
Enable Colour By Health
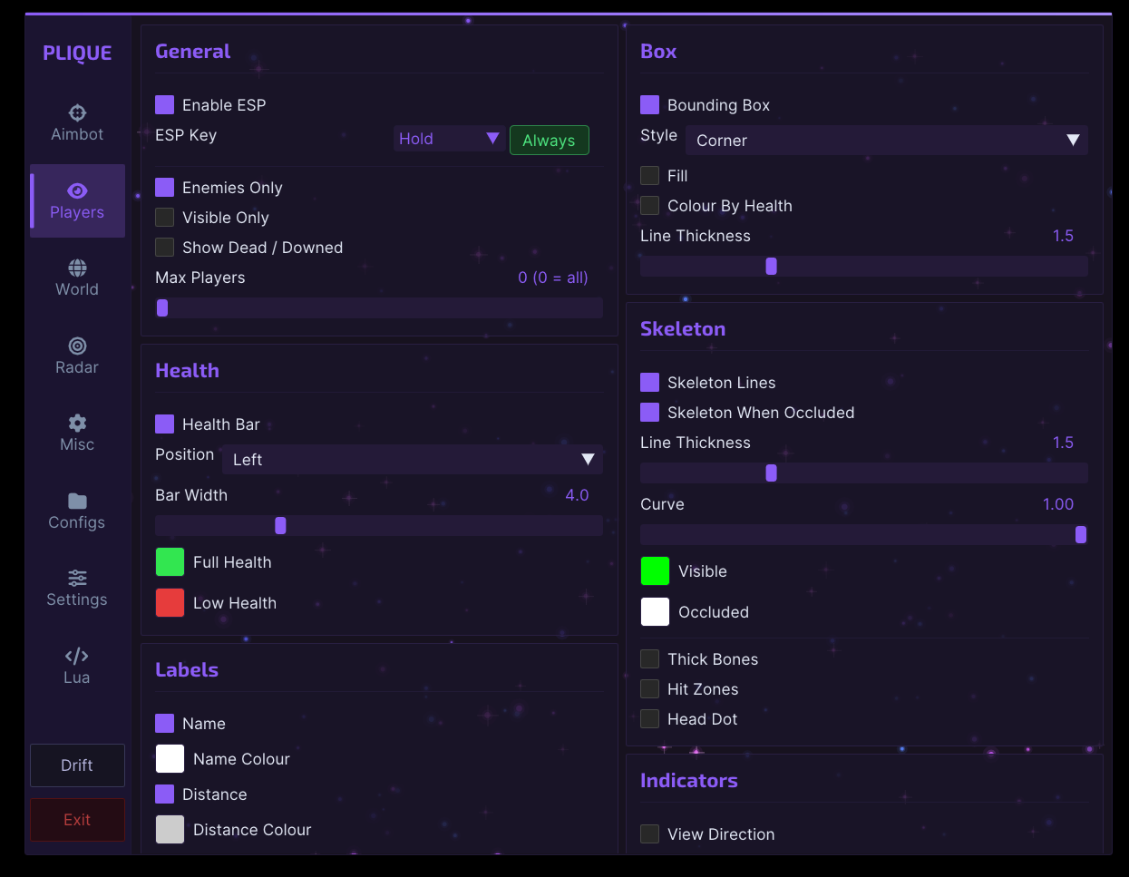pos(649,205)
